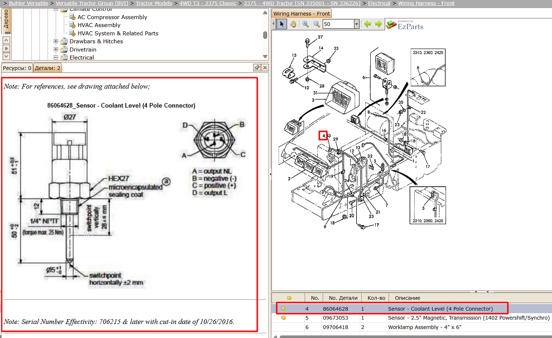Select the arrow pointer tool
This screenshot has height=338, width=552.
[282, 24]
